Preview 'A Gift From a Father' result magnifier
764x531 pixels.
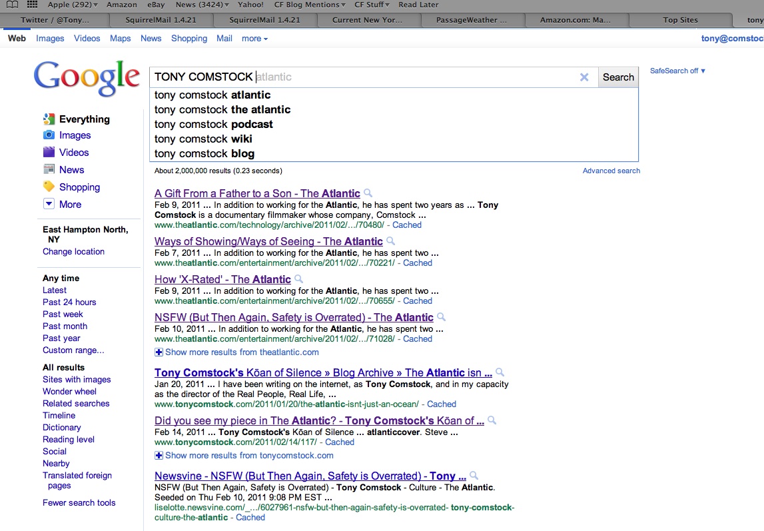[368, 193]
